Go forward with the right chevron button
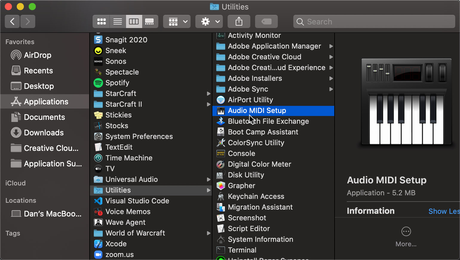The image size is (460, 260). (x=28, y=21)
